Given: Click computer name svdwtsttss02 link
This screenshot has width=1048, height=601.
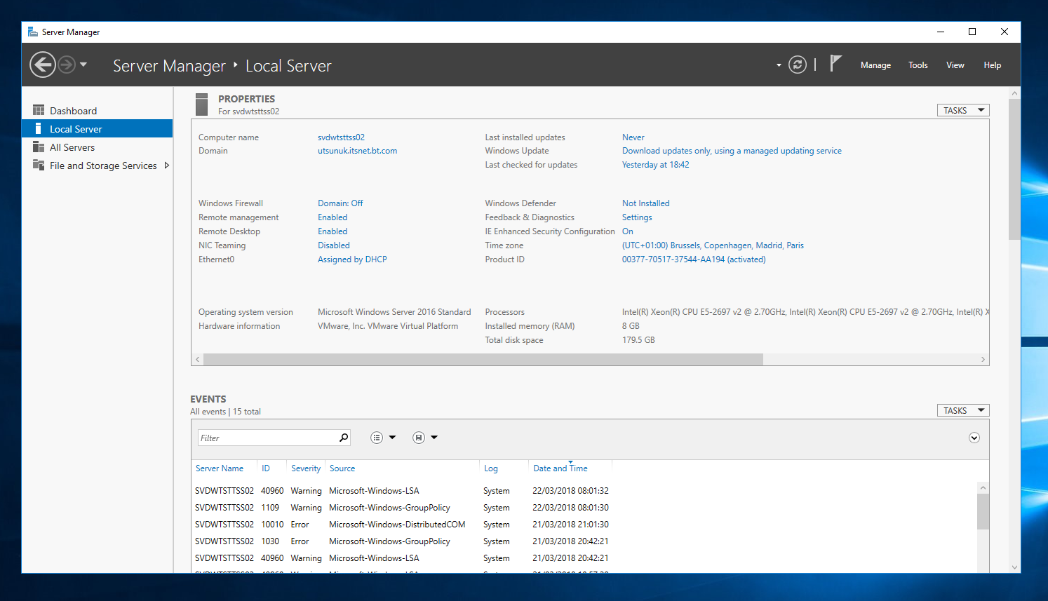Looking at the screenshot, I should coord(341,137).
